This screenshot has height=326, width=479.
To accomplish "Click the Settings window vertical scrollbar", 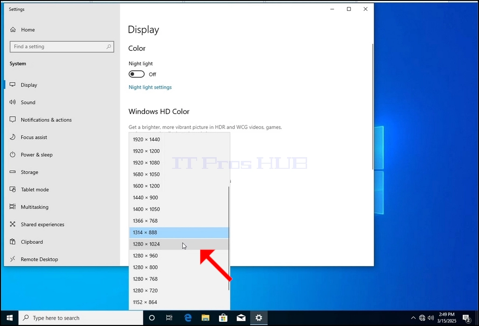I will coord(373,106).
